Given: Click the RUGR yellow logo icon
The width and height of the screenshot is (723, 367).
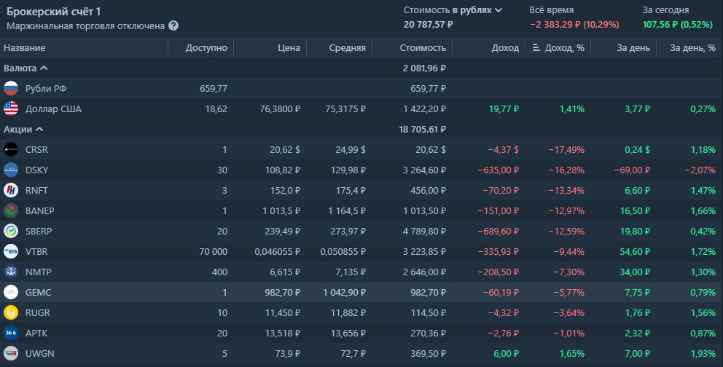Looking at the screenshot, I should point(11,312).
